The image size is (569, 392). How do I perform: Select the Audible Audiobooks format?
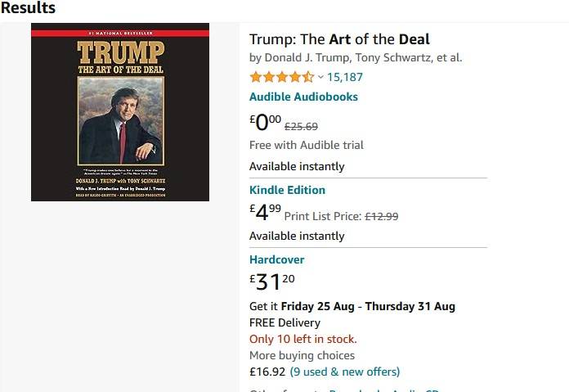tap(303, 97)
